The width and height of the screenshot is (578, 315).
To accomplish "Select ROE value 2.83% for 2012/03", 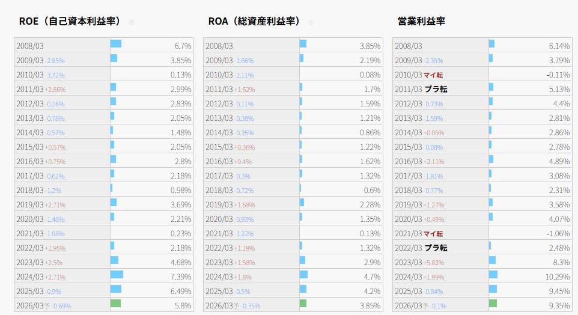I will [181, 103].
